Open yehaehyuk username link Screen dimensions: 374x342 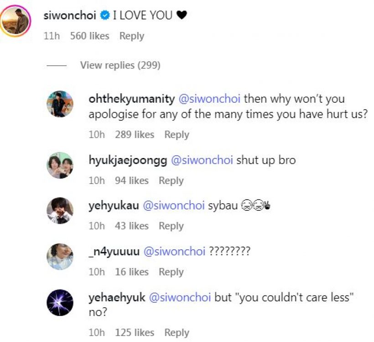coord(117,298)
